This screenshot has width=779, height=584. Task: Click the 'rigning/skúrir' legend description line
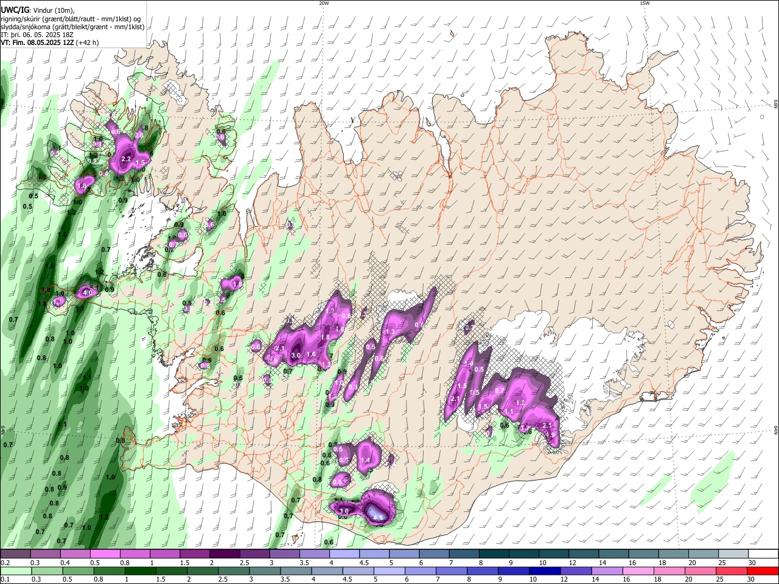pos(71,19)
